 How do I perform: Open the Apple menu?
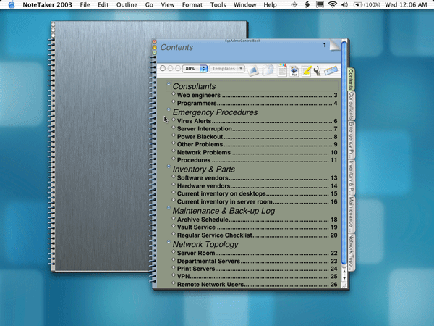pos(12,4)
